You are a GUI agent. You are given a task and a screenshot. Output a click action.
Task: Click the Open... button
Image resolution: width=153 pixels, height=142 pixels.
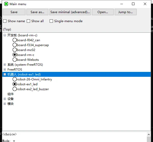103,12
